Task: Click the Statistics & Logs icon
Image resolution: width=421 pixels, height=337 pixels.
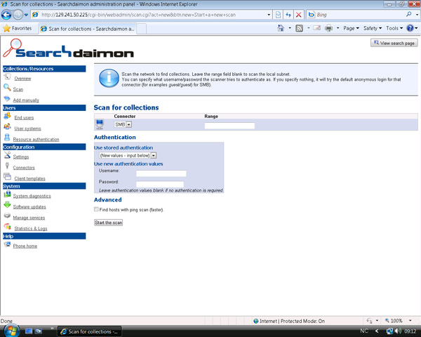Action: coord(7,227)
